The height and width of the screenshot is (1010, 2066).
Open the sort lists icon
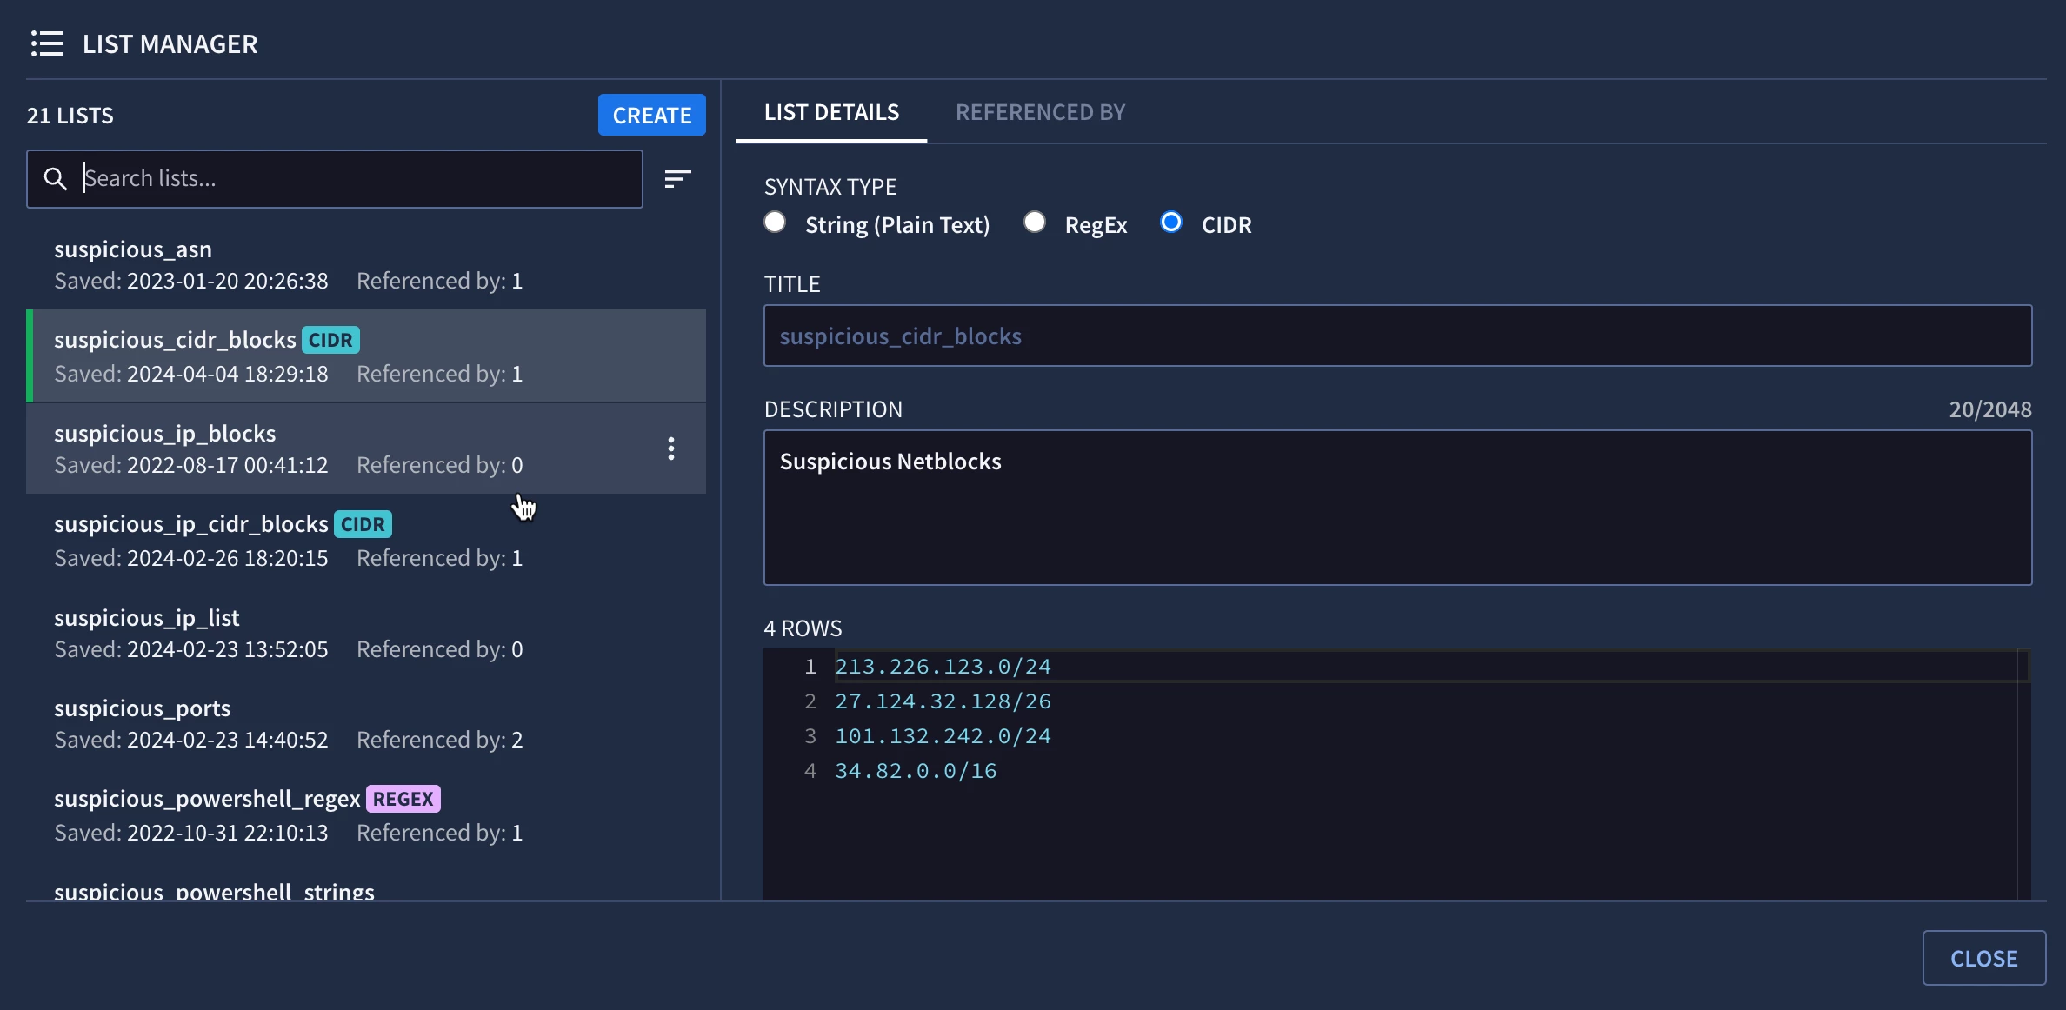677,179
